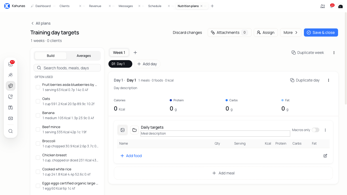This screenshot has height=195, width=347.
Task: Click the Add meal button
Action: tap(223, 173)
